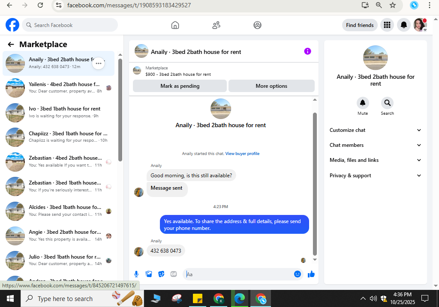Click the purple conversation information icon
This screenshot has height=307, width=439.
[307, 51]
